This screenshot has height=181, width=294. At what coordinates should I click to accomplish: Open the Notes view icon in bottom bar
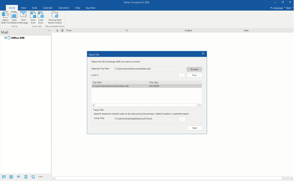point(33,177)
